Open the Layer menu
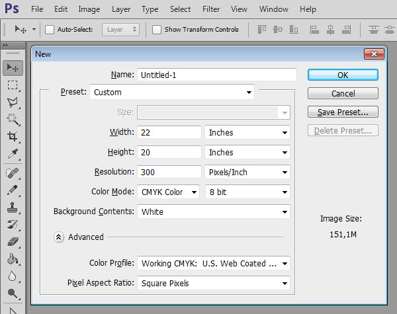The width and height of the screenshot is (397, 314). pos(121,9)
